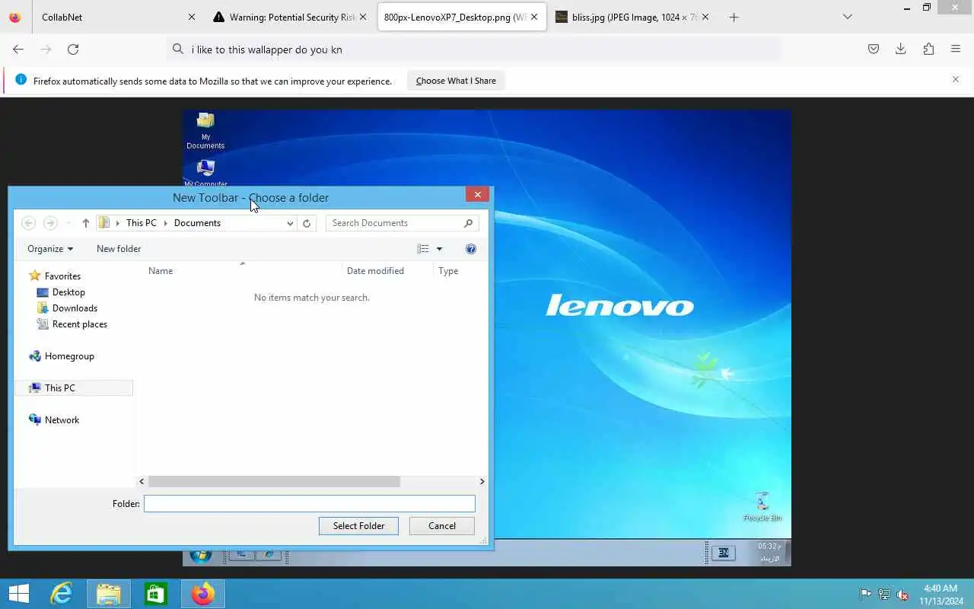
Task: Open the Firefox Downloads panel
Action: [x=901, y=49]
